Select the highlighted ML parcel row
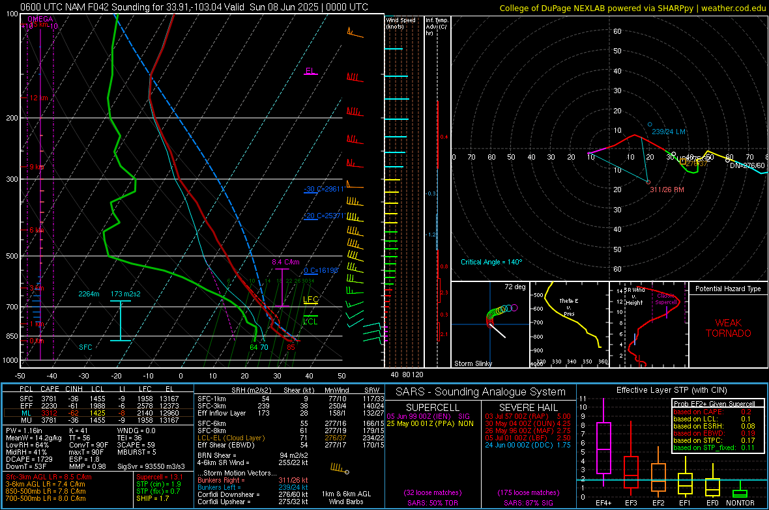 98,413
